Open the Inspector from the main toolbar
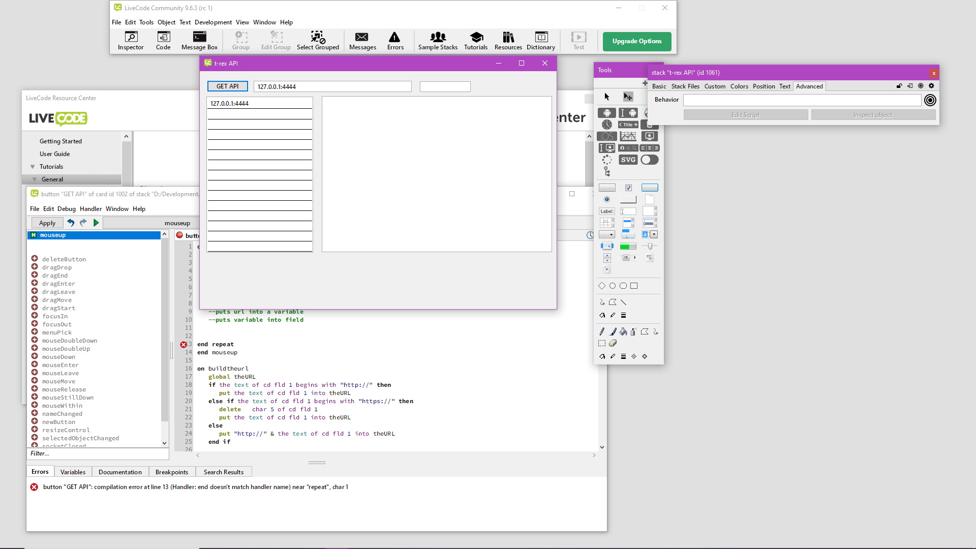Image resolution: width=976 pixels, height=549 pixels. pyautogui.click(x=131, y=41)
